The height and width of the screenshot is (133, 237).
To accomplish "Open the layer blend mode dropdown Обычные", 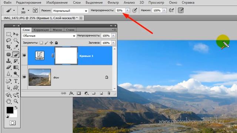I will (x=49, y=36).
